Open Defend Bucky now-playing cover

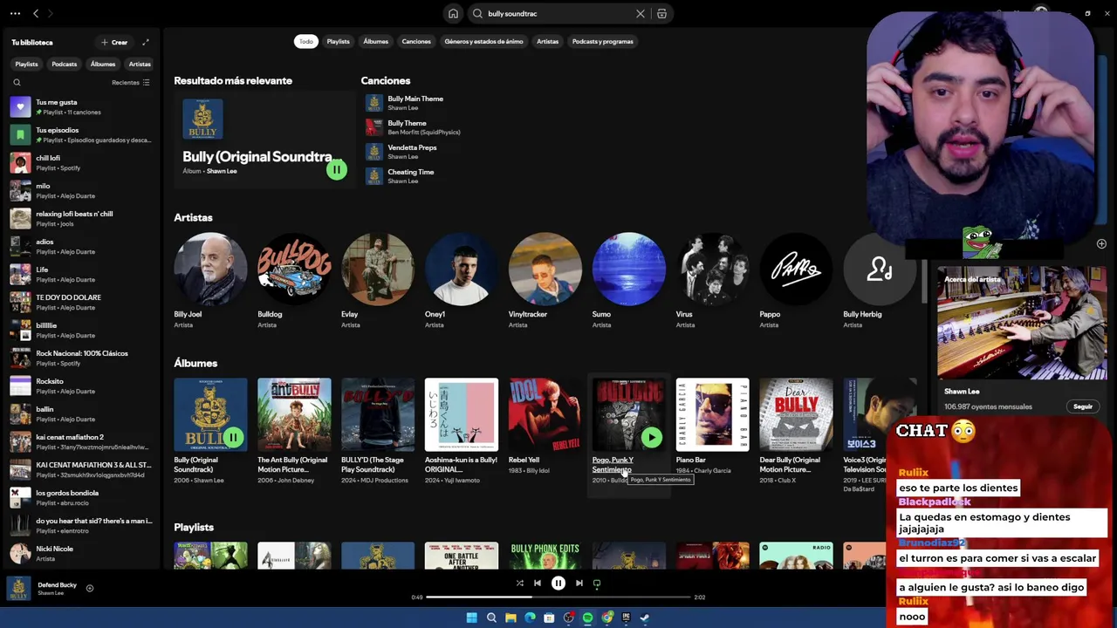coord(18,588)
